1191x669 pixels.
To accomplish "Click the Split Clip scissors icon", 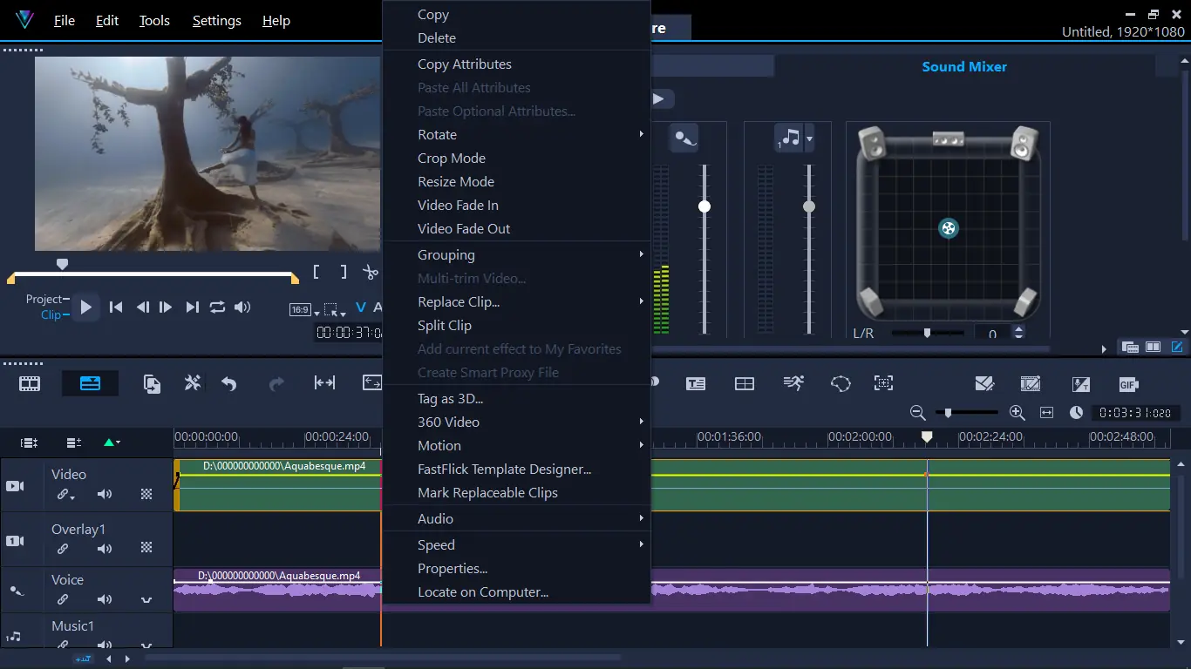I will [371, 272].
